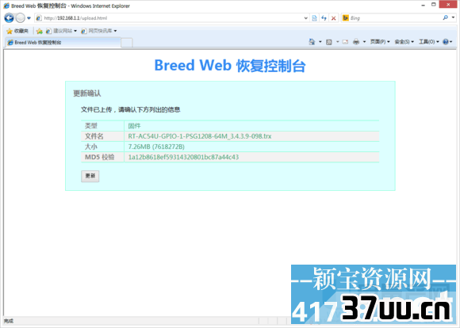Open the 安全(S) Safety menu

(x=404, y=42)
